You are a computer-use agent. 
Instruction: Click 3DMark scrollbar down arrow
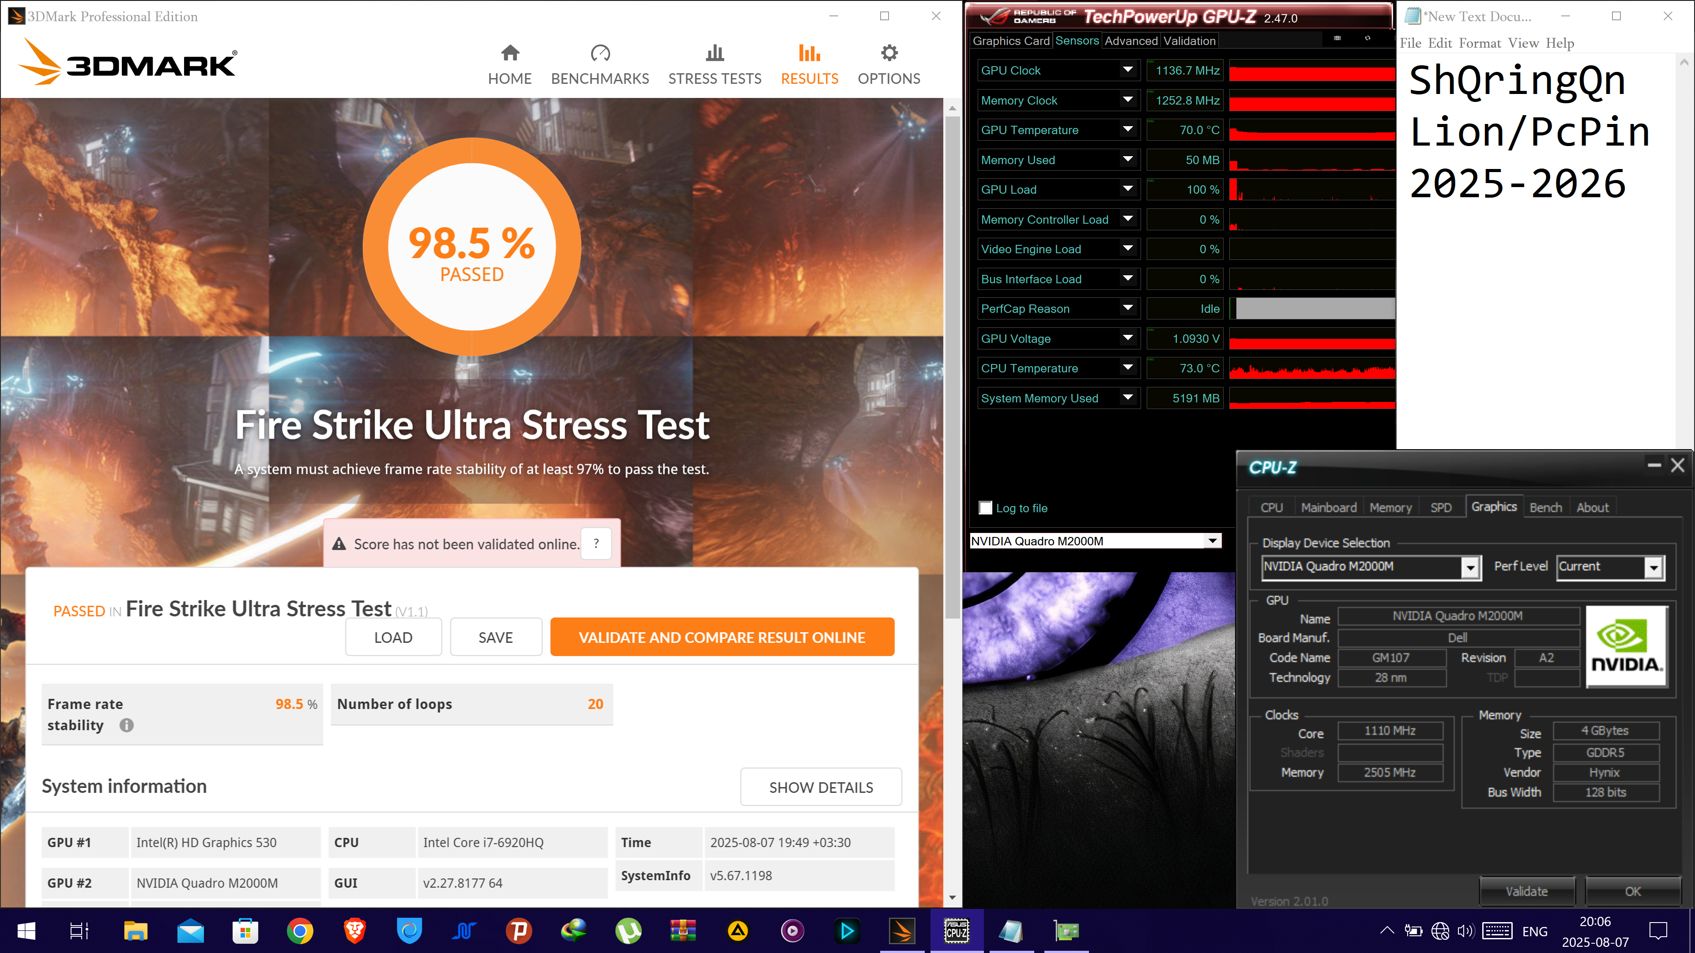[952, 898]
